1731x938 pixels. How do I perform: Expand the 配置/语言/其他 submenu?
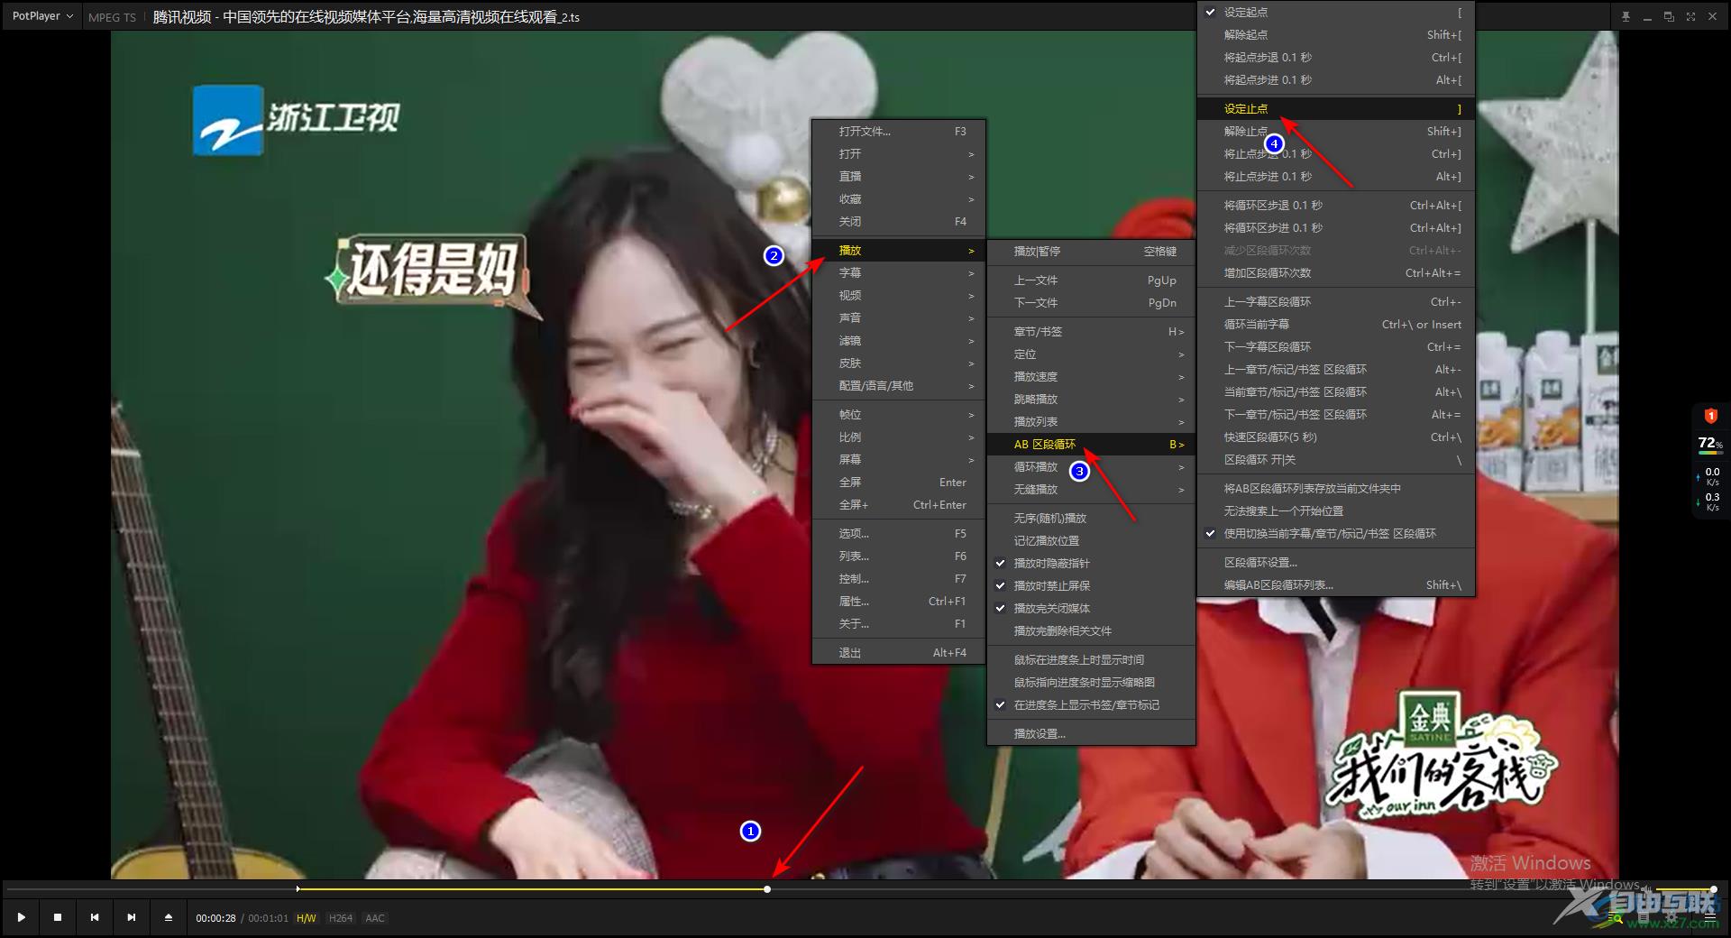coord(899,385)
